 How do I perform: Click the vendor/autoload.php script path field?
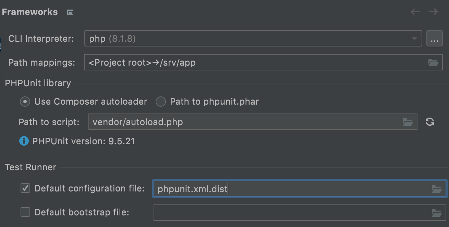243,122
